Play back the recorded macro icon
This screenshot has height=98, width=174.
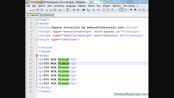(x=139, y=10)
